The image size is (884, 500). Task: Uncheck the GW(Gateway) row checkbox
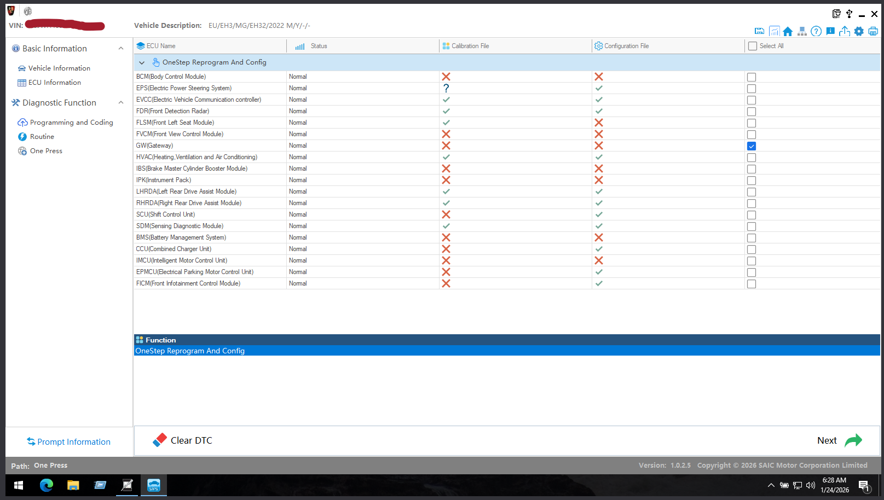point(752,146)
